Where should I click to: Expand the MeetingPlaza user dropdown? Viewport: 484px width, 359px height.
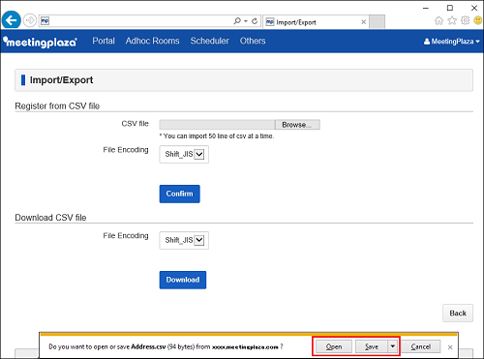451,42
